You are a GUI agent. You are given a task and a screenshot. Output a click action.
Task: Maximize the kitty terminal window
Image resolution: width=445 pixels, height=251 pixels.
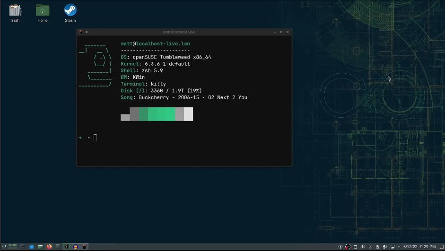pos(281,32)
